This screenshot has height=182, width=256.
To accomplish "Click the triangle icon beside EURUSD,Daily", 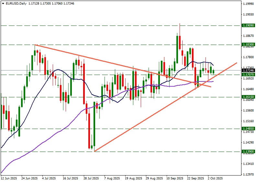I will click(2, 4).
